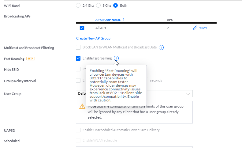
Task: Click the pencil edit icon for All APs
Action: point(195,28)
